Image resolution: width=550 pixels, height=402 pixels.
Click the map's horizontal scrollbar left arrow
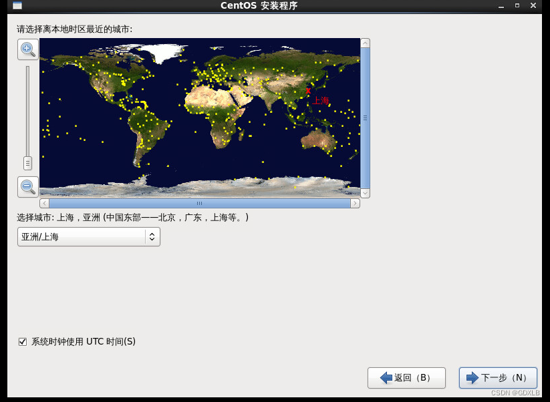[45, 203]
